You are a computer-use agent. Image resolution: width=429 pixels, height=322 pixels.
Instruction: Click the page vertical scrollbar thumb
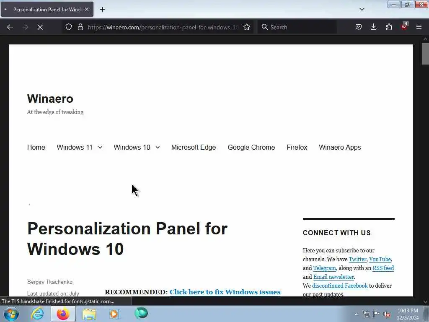(425, 54)
